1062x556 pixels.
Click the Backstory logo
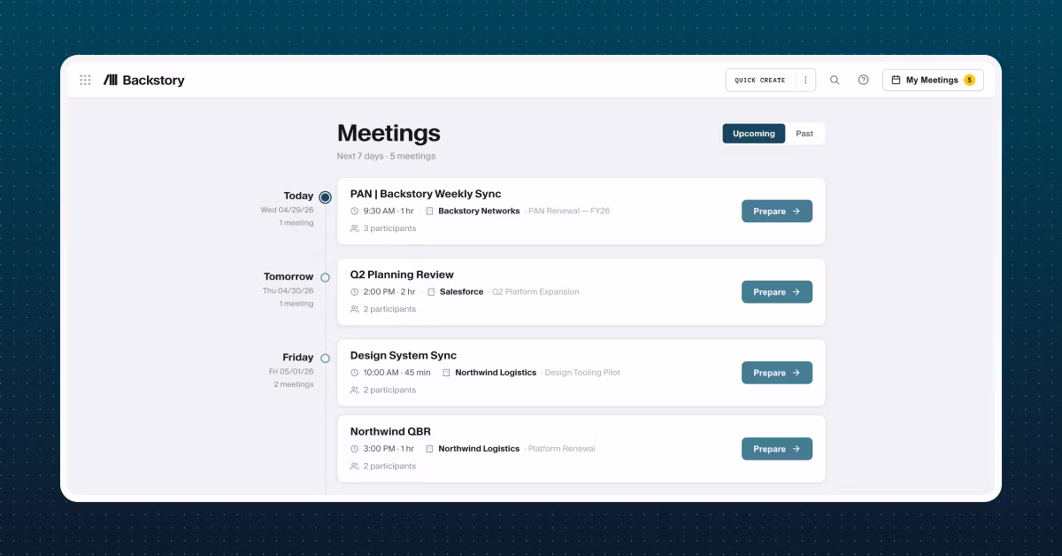click(x=144, y=80)
